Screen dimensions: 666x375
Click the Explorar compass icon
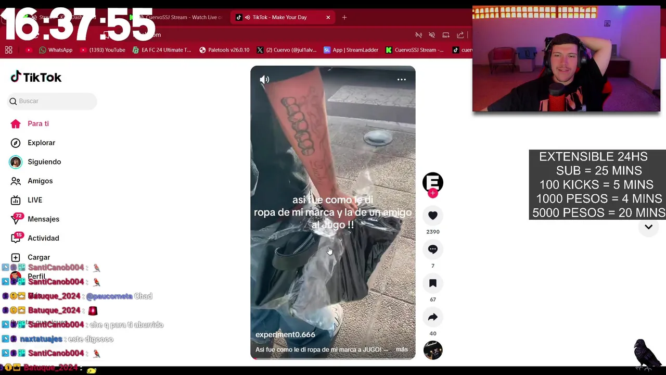[x=16, y=143]
